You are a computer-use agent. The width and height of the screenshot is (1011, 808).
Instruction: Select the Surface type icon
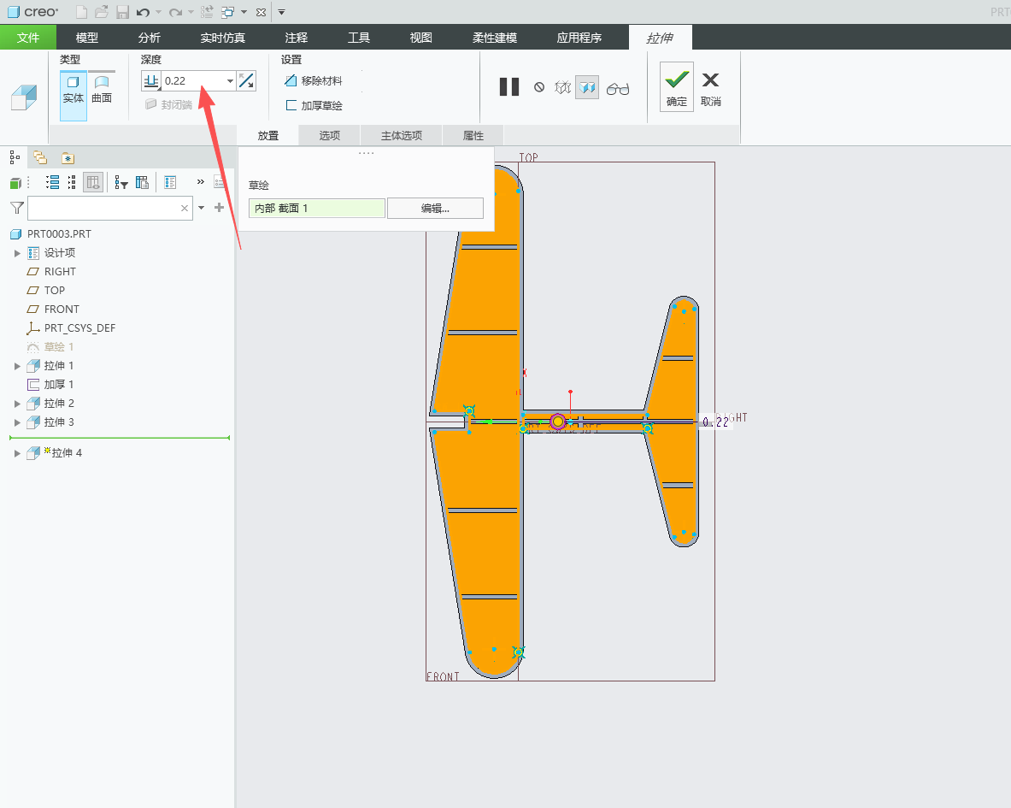(102, 91)
